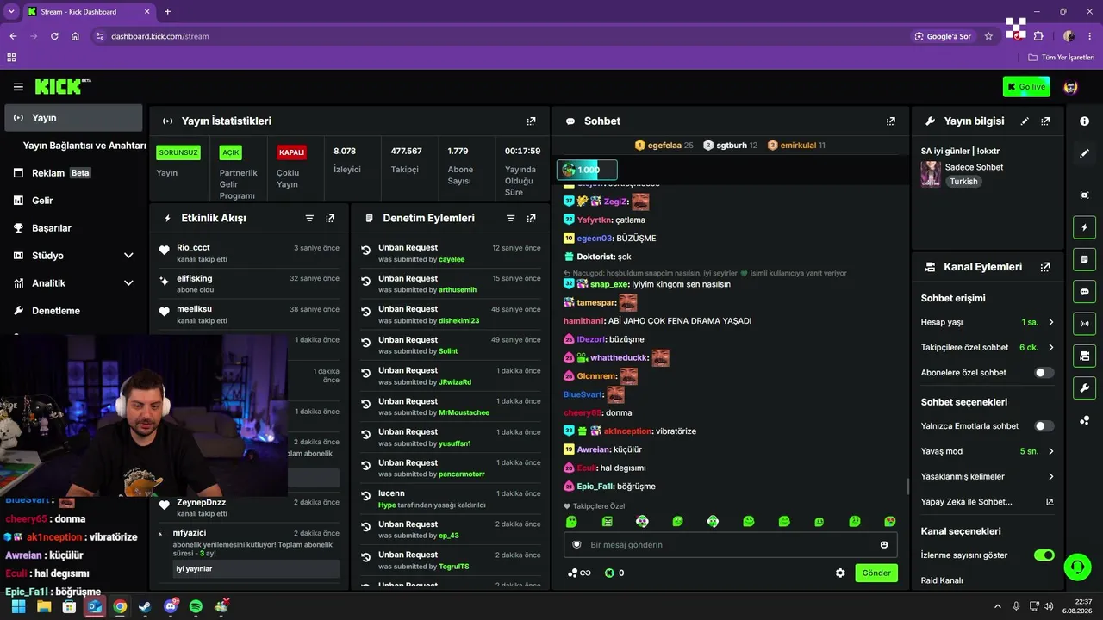
Task: Open the Etkinlik Akışı filter icon
Action: tap(309, 219)
